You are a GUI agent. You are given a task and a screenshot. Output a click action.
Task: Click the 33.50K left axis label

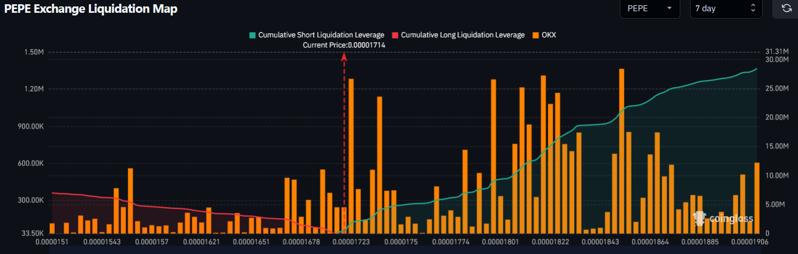click(x=32, y=233)
